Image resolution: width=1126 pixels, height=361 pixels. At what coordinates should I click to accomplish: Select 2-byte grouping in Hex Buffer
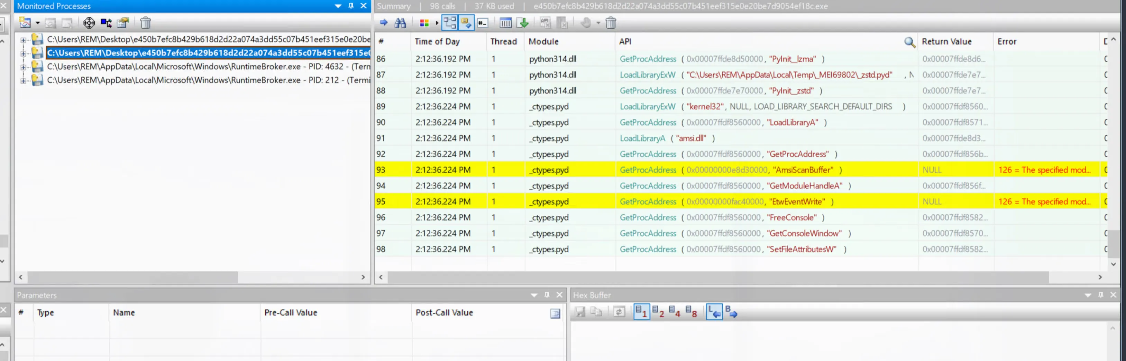658,312
